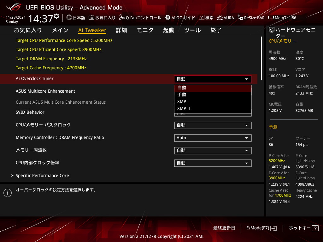Image resolution: width=323 pixels, height=242 pixels.
Task: Open Ai Overclock Tuner dropdown
Action: 213,79
